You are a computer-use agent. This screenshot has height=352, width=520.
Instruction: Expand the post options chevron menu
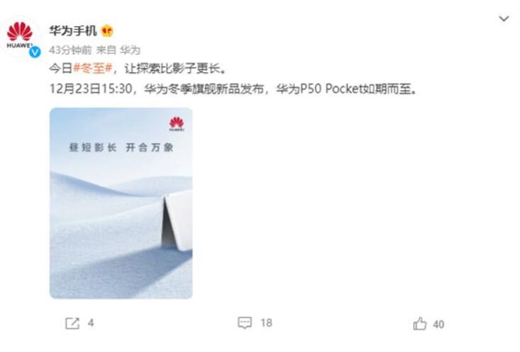coord(504,18)
